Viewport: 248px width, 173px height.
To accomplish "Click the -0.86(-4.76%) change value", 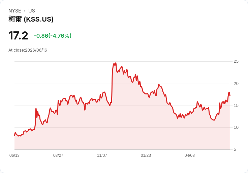I will [x=53, y=36].
